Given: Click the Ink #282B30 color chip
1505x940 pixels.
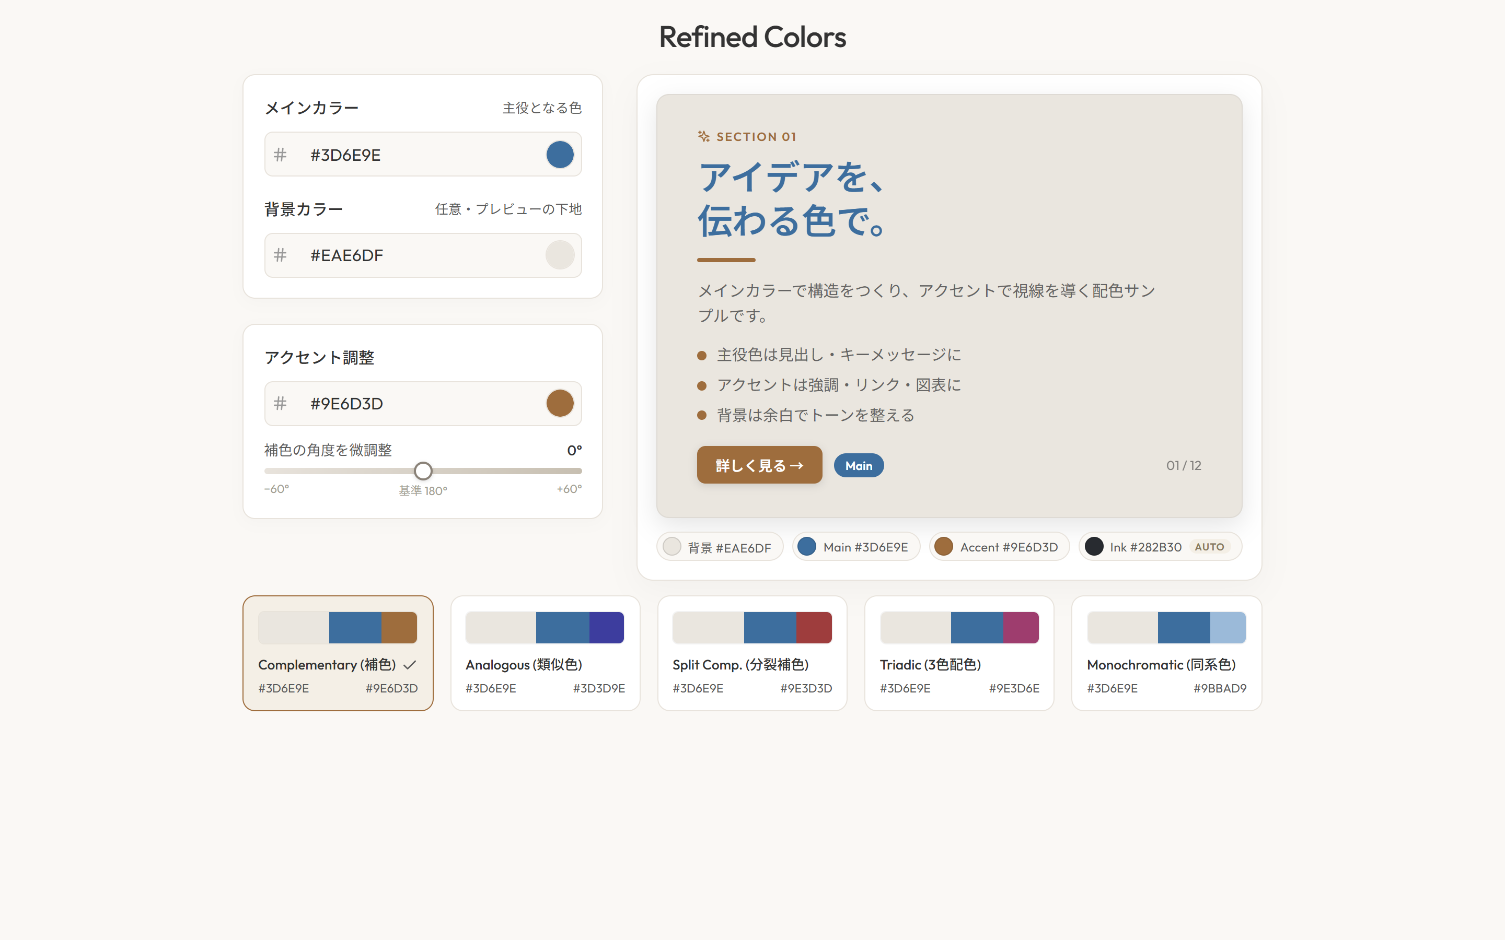Looking at the screenshot, I should pos(1160,547).
